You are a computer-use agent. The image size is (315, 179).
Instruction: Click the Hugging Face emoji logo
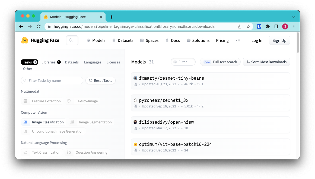click(25, 40)
